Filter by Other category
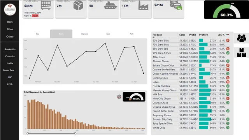 click(x=10, y=37)
